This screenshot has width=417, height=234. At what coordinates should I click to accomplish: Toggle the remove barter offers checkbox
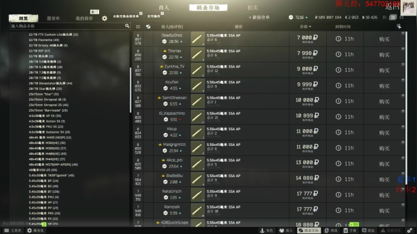pyautogui.click(x=141, y=13)
